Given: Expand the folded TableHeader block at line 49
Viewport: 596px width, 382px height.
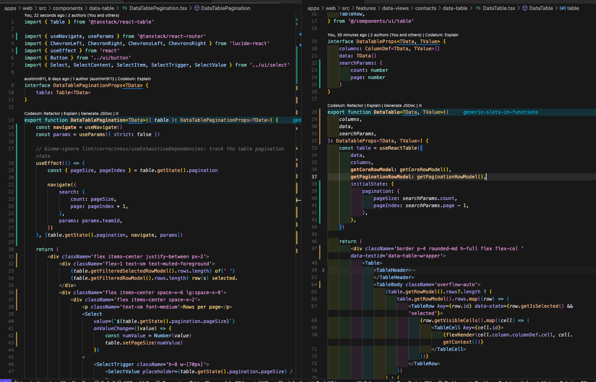Looking at the screenshot, I should click(x=323, y=270).
